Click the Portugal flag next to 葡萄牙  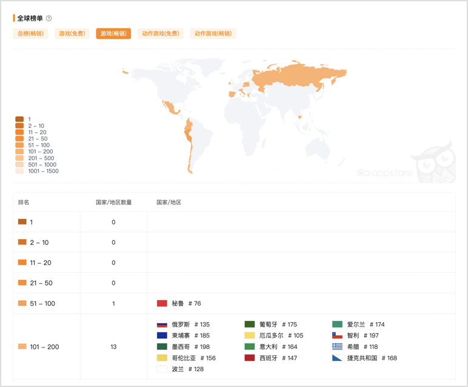click(x=250, y=325)
